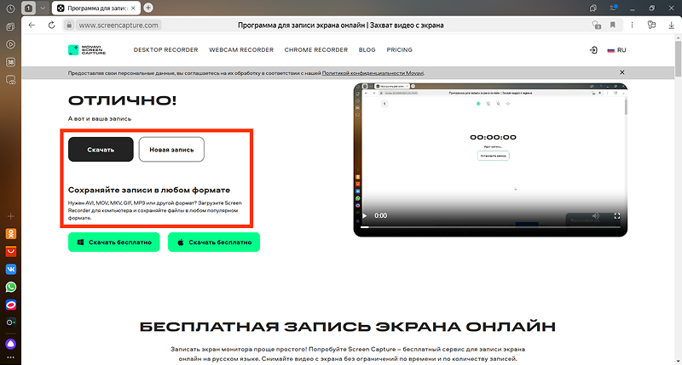682x365 pixels.
Task: Click the ОТЛИЧНО! heading
Action: 122,100
